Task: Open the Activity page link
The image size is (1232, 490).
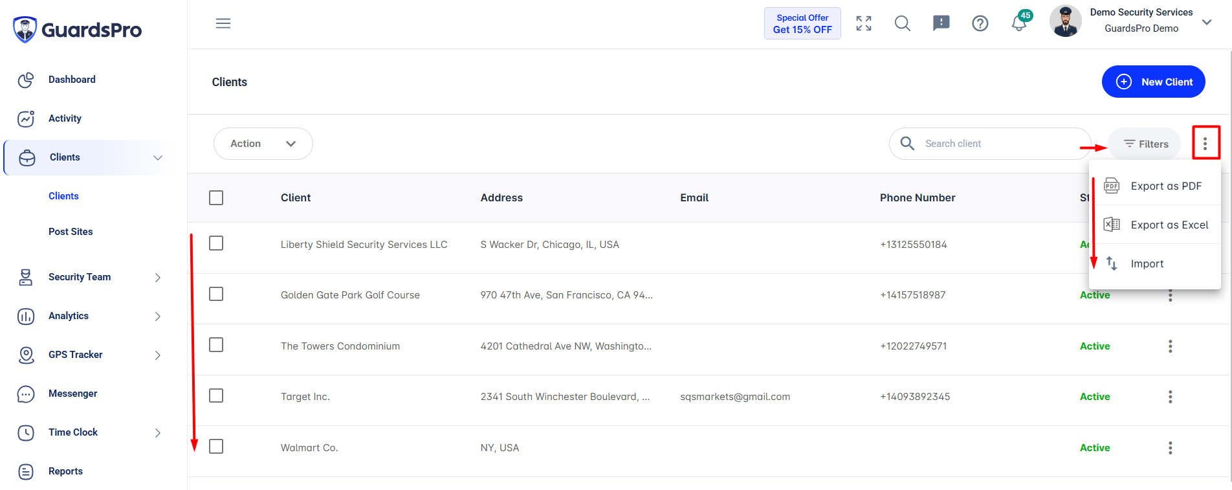Action: click(x=65, y=118)
